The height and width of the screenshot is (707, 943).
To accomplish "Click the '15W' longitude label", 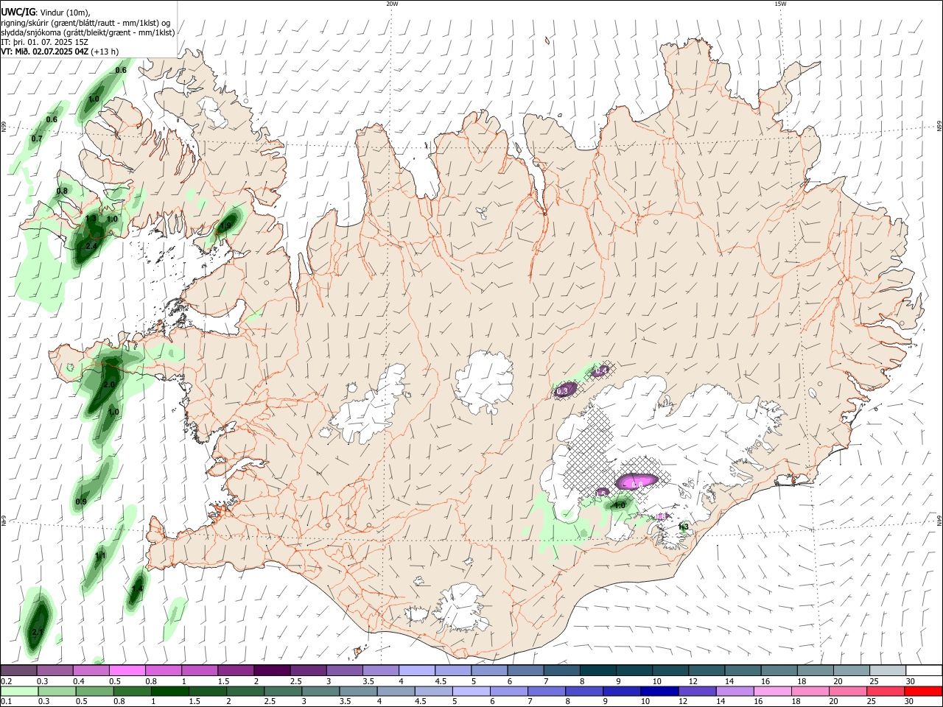I will click(x=780, y=4).
